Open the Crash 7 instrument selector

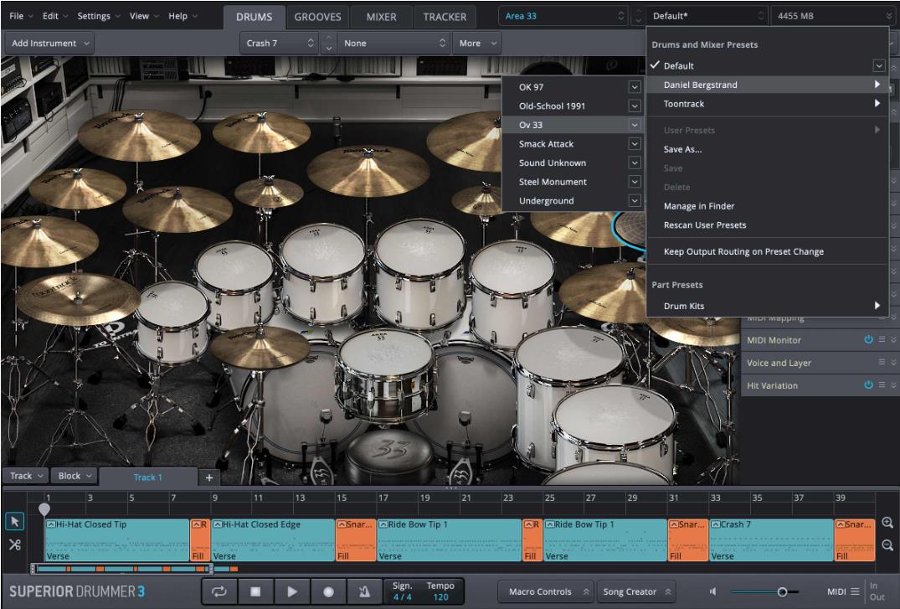(280, 44)
